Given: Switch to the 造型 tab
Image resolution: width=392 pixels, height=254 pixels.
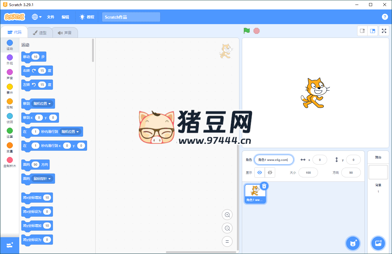Looking at the screenshot, I should point(40,33).
